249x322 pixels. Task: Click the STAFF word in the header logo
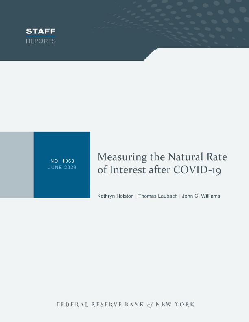[x=41, y=31]
